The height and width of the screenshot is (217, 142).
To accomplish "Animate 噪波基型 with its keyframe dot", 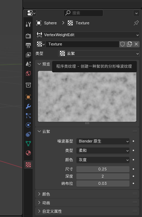I will (x=133, y=141).
